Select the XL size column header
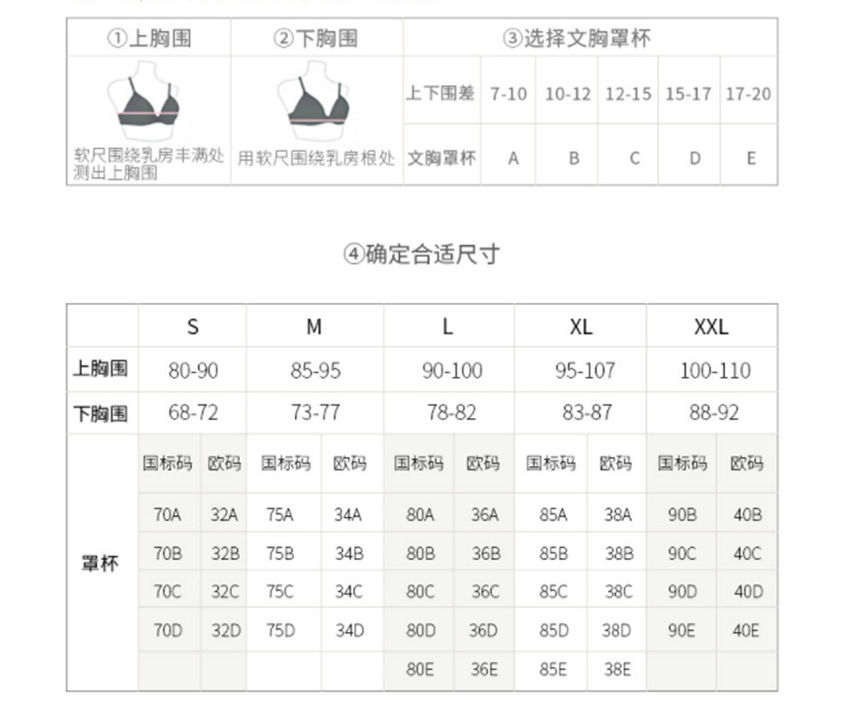847x713 pixels. (580, 326)
